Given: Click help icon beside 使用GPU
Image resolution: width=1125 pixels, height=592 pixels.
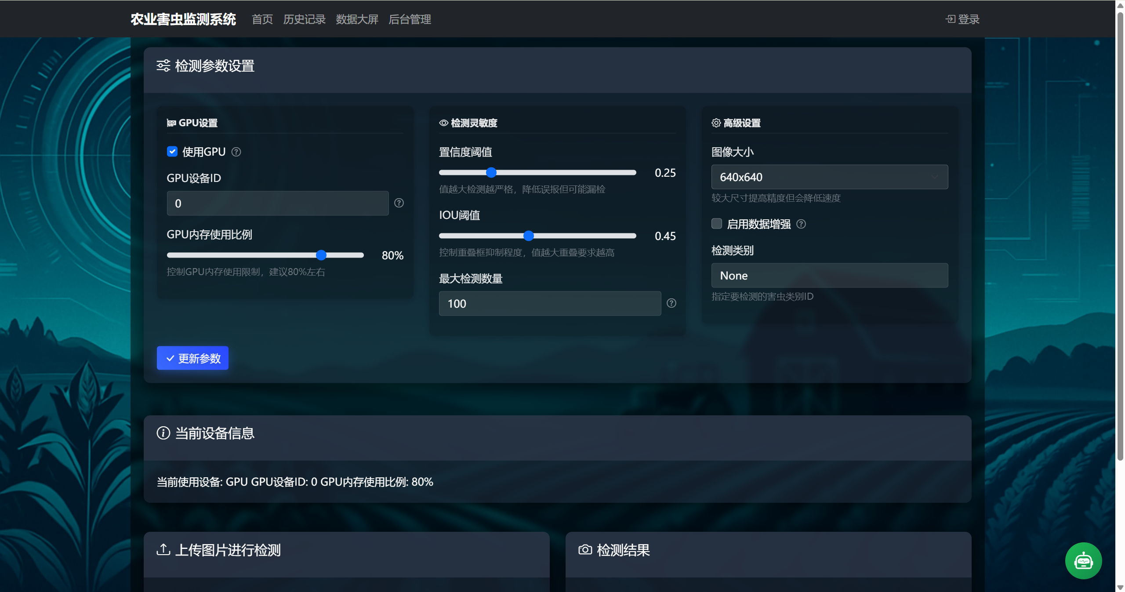Looking at the screenshot, I should coord(236,152).
